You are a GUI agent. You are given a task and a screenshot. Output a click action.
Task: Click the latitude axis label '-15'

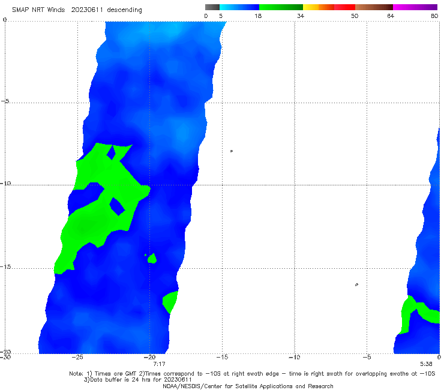coord(5,266)
